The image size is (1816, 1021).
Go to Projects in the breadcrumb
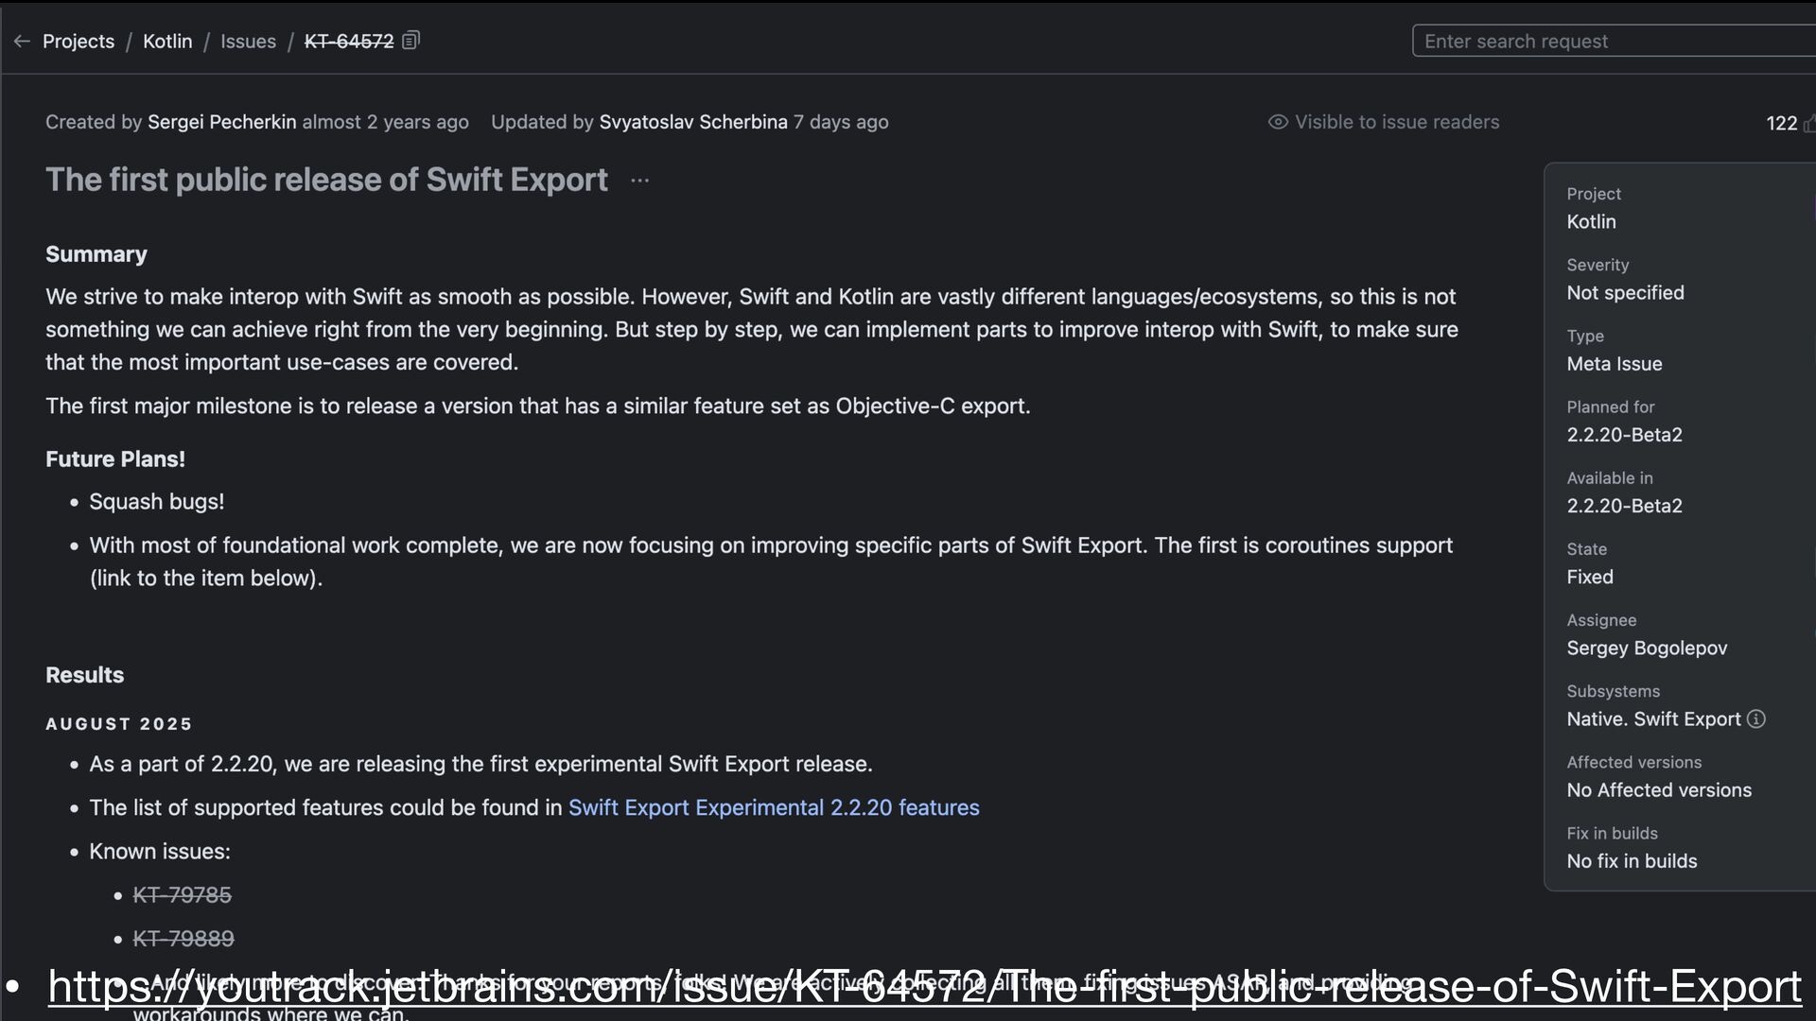tap(79, 42)
